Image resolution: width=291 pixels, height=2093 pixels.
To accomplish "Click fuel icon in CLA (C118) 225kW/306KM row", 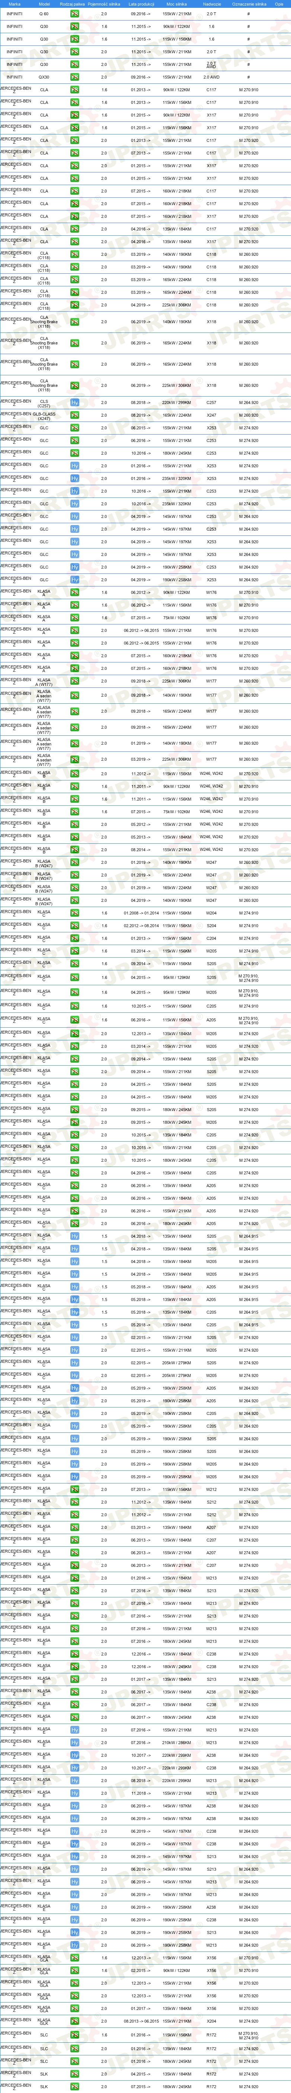I will click(x=75, y=305).
